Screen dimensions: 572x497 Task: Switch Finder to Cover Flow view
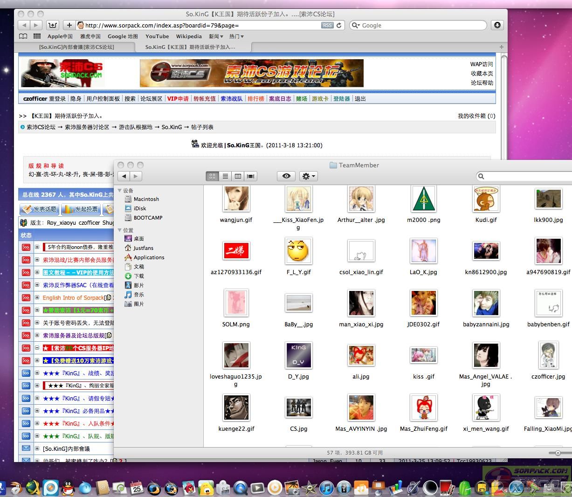251,176
